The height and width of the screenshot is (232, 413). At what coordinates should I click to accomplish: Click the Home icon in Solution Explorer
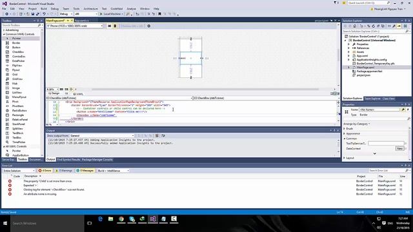click(354, 26)
